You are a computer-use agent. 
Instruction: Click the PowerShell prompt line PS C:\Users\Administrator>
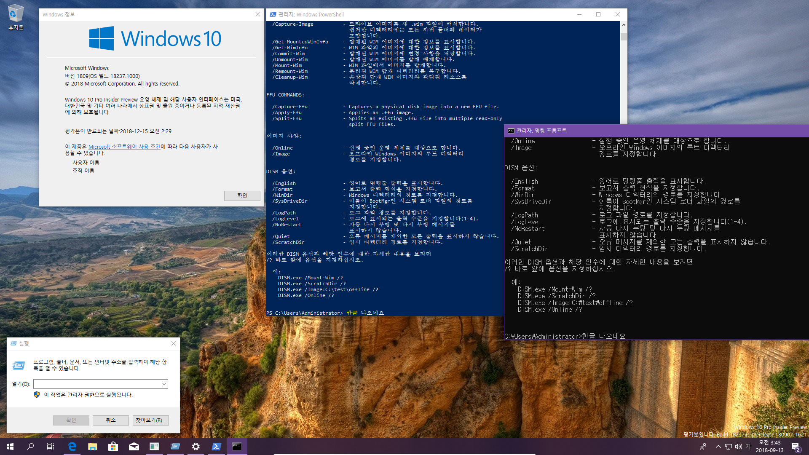pyautogui.click(x=304, y=313)
